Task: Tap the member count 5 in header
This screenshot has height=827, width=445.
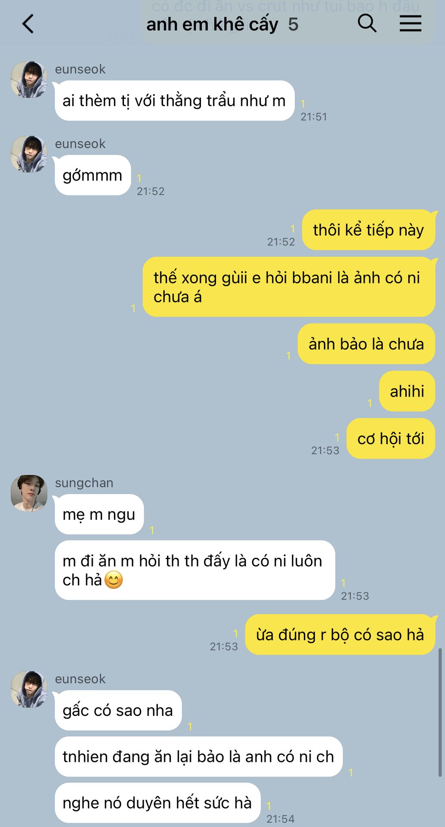Action: pyautogui.click(x=293, y=25)
